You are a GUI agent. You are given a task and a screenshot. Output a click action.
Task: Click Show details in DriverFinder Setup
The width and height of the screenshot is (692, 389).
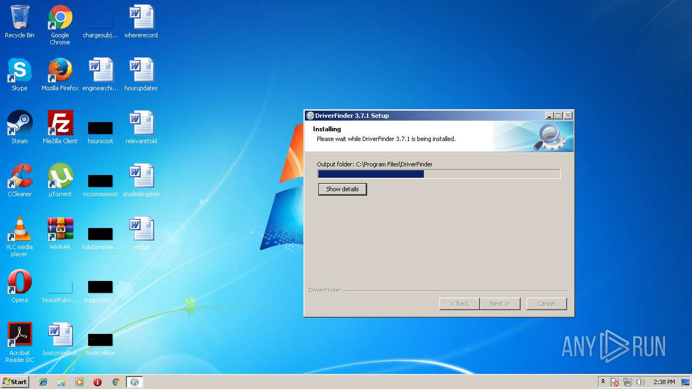tap(342, 189)
